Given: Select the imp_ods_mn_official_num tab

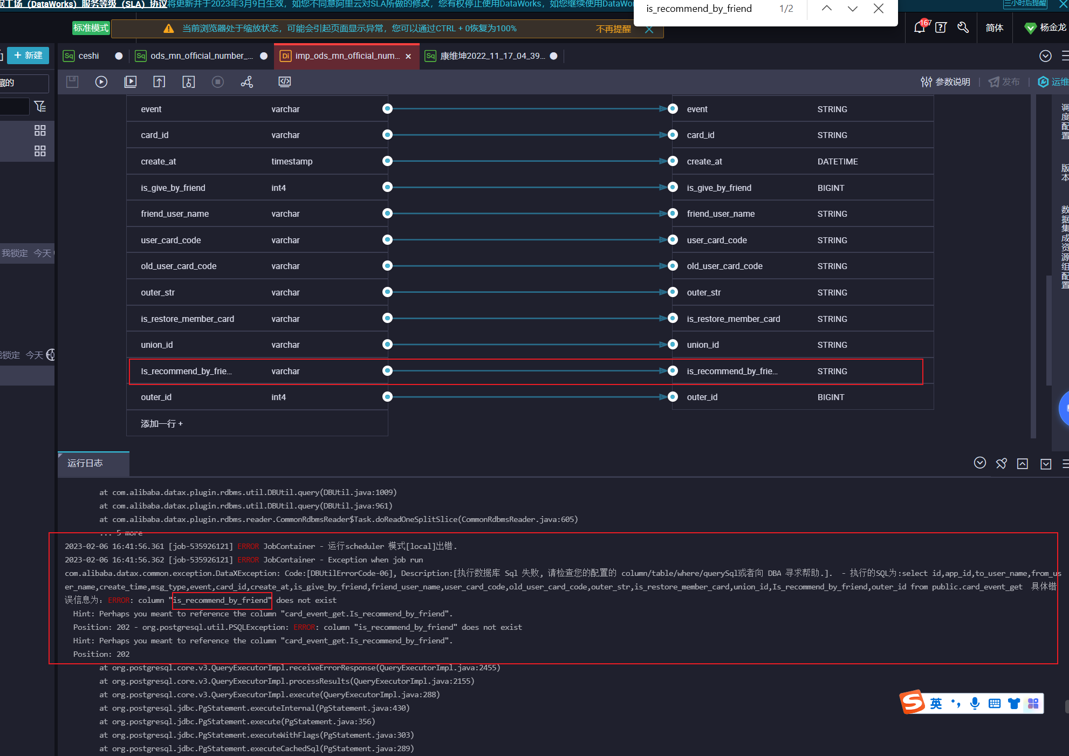Looking at the screenshot, I should pyautogui.click(x=347, y=56).
